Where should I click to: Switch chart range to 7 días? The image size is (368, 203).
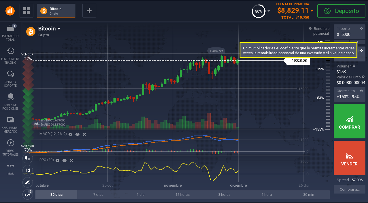pyautogui.click(x=98, y=194)
